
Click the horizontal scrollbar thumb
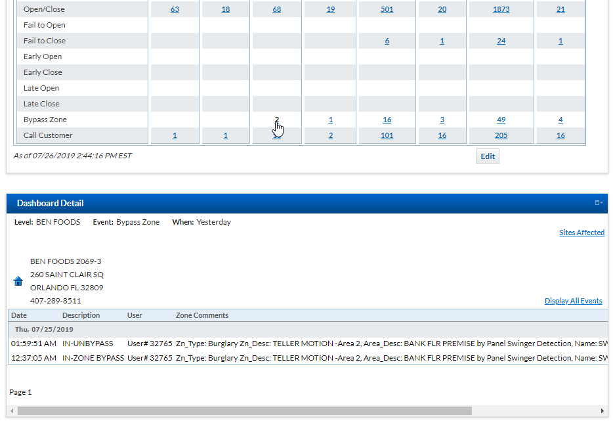coord(244,411)
